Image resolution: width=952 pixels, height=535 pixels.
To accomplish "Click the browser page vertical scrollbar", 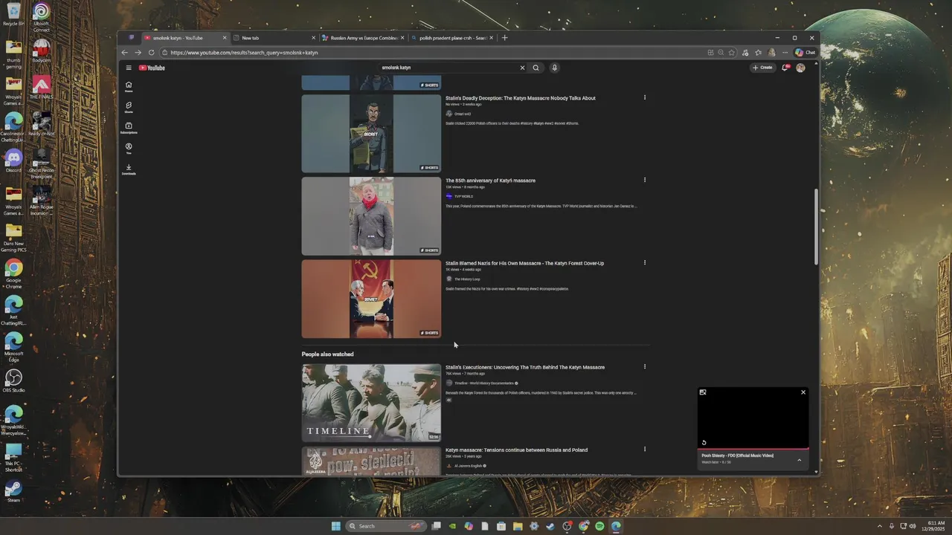I will coord(816,227).
